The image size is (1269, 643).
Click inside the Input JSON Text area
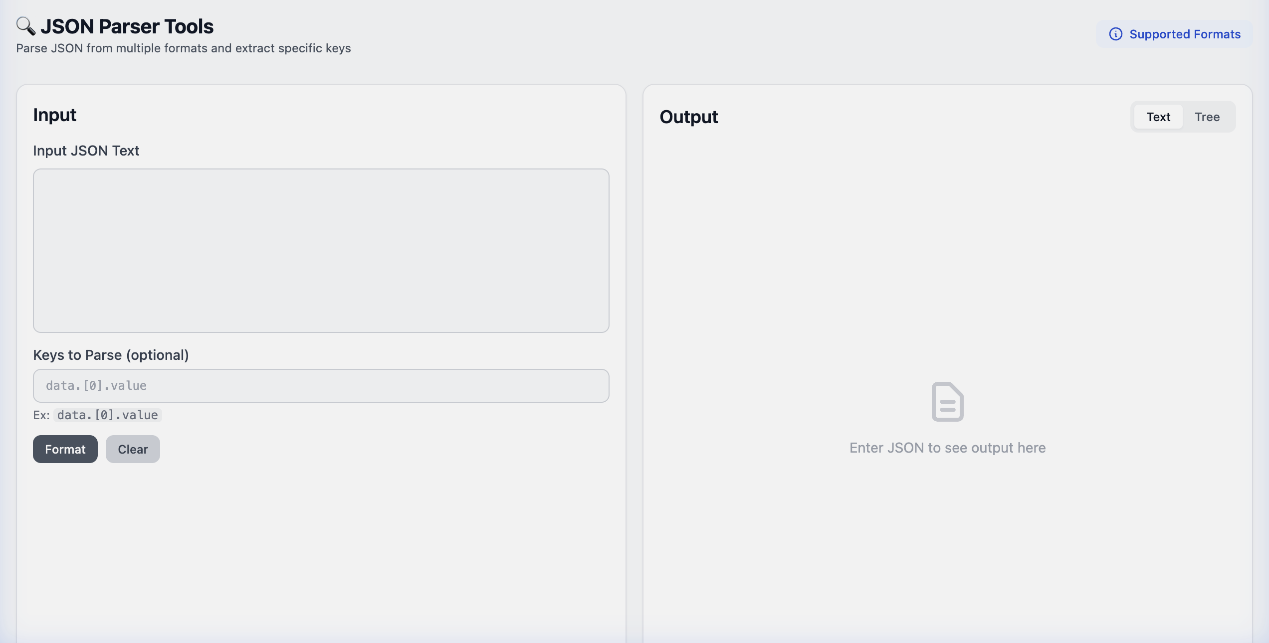321,249
